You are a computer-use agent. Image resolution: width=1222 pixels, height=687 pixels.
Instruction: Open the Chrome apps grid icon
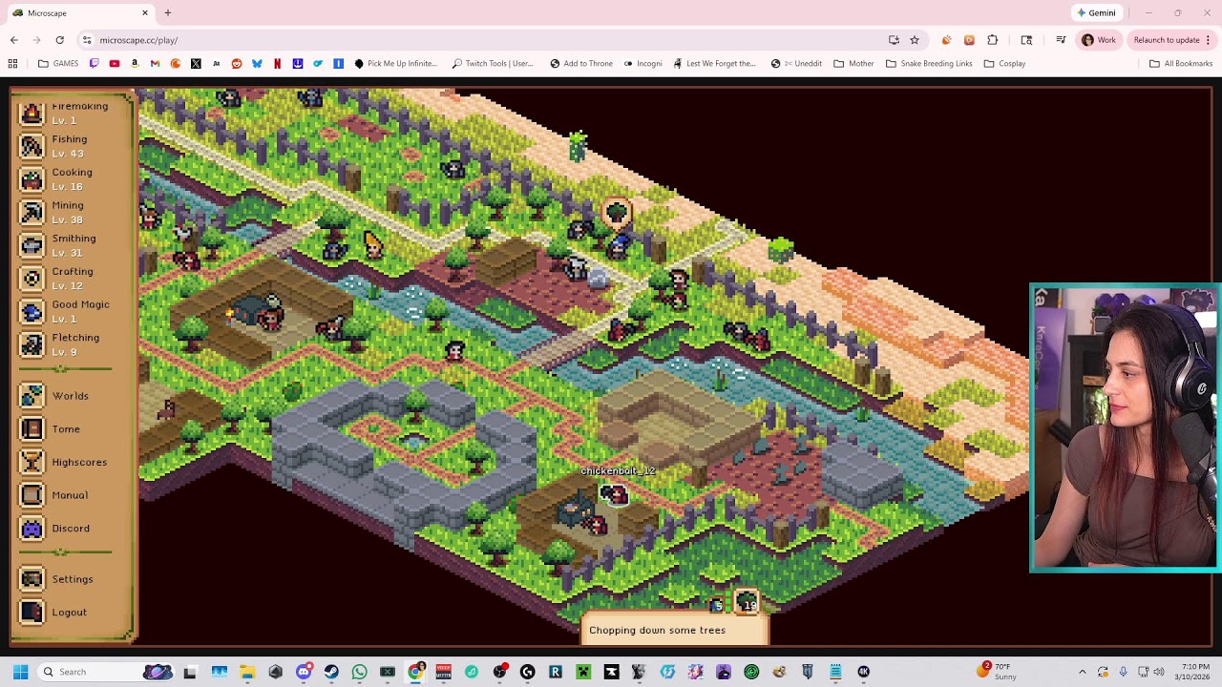coord(12,64)
